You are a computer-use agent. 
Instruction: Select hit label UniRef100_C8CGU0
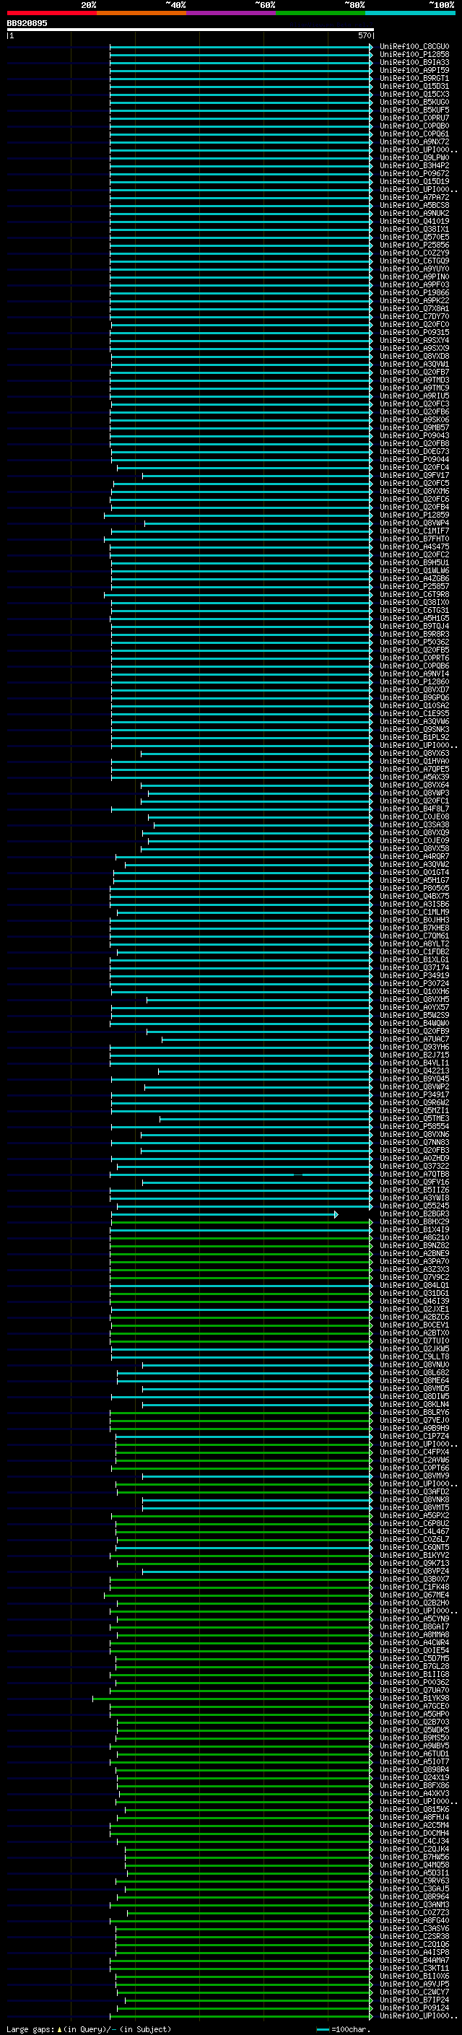[414, 47]
